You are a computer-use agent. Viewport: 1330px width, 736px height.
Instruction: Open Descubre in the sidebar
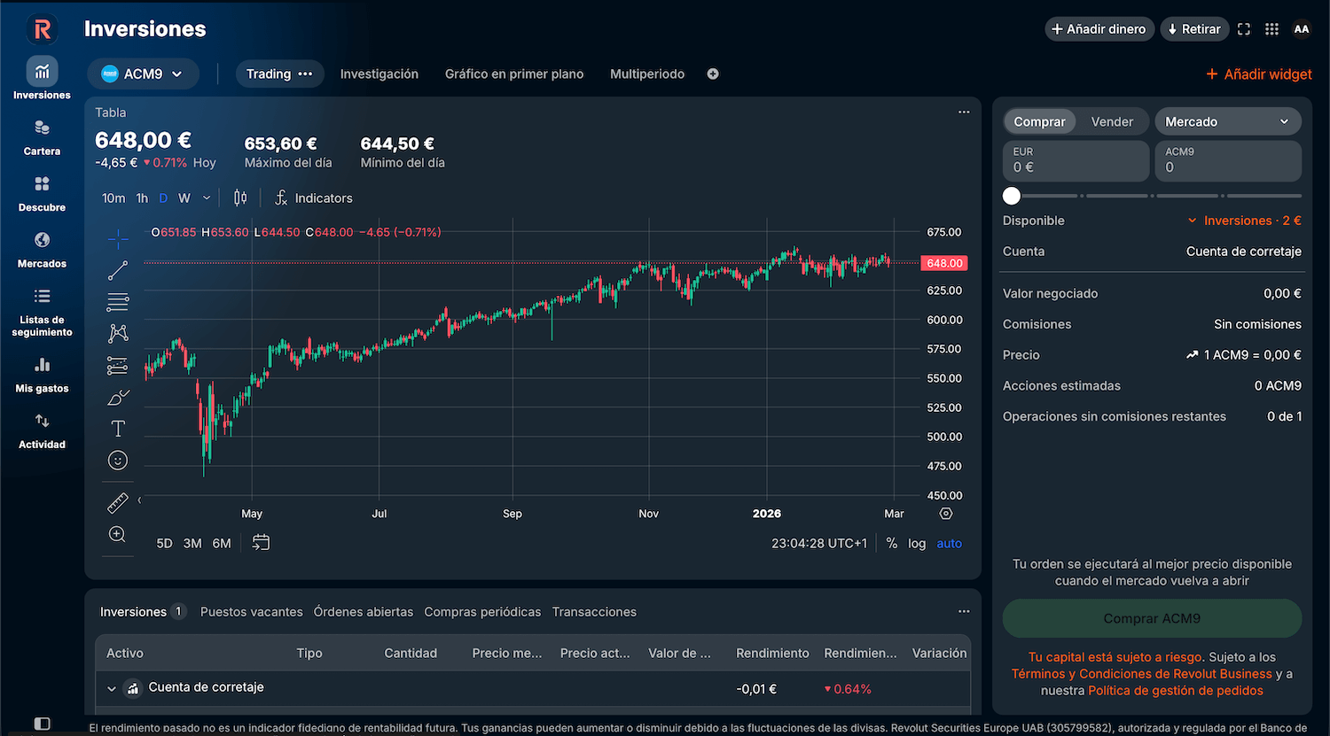(x=42, y=193)
